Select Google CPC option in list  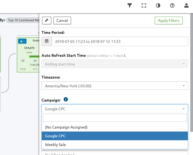pos(115,136)
